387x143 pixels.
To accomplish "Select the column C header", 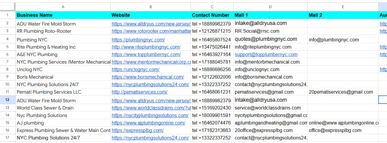I will (x=212, y=7).
